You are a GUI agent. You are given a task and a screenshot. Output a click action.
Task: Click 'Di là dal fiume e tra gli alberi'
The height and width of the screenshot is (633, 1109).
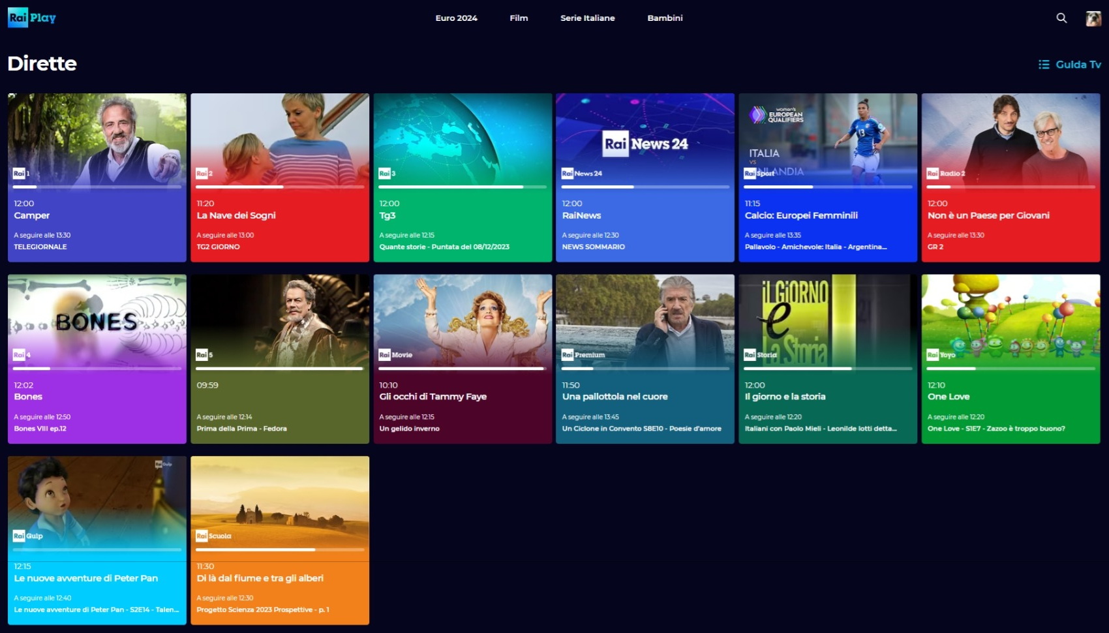coord(260,578)
